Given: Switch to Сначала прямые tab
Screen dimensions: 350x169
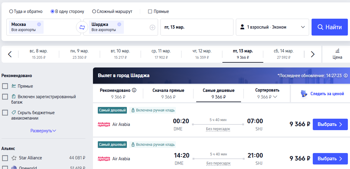Looking at the screenshot, I should pyautogui.click(x=168, y=93).
